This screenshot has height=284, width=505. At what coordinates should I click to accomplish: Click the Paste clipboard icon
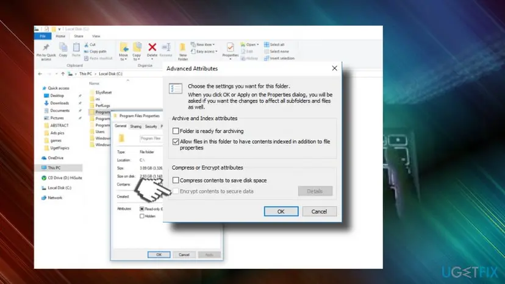point(76,48)
